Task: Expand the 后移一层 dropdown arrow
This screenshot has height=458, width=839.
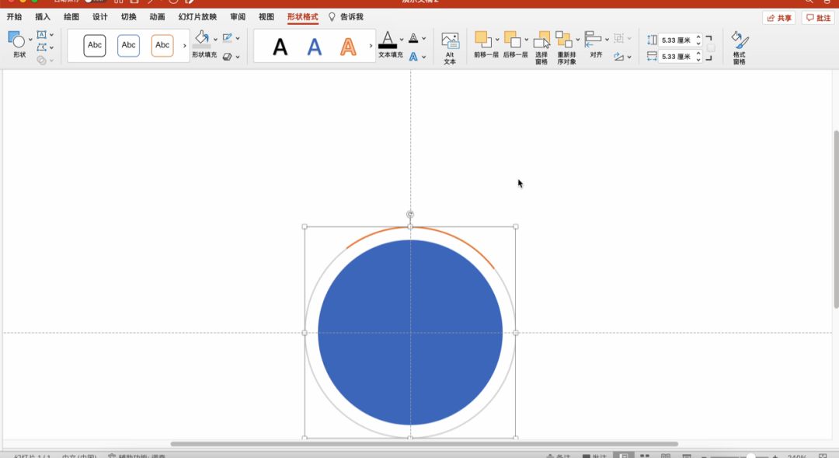Action: coord(526,40)
